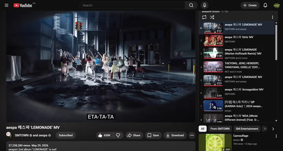283x151 pixels.
Task: Play fifth playlist item 'LEMONADE' MV
Action: 237,80
